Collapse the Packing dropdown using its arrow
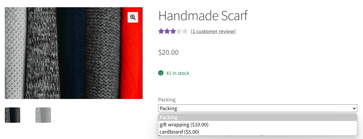This screenshot has height=139, width=363. pos(354,108)
